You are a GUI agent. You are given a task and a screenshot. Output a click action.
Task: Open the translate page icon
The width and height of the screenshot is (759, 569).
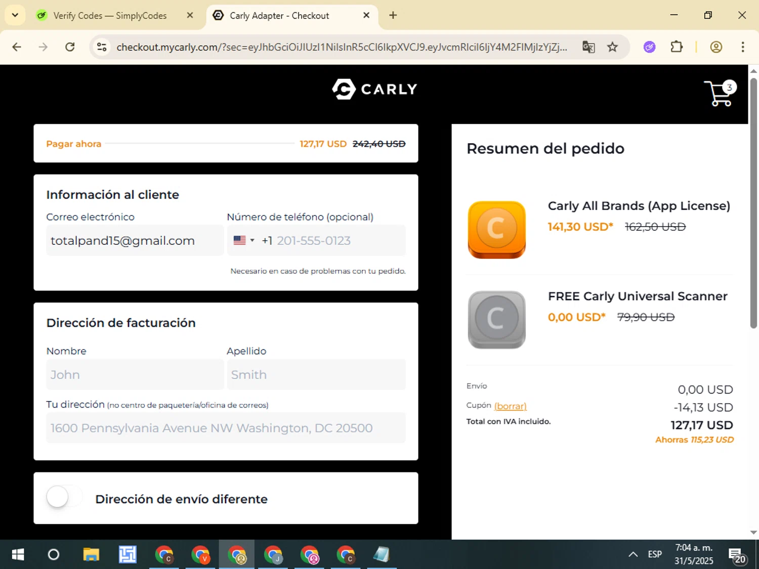588,47
